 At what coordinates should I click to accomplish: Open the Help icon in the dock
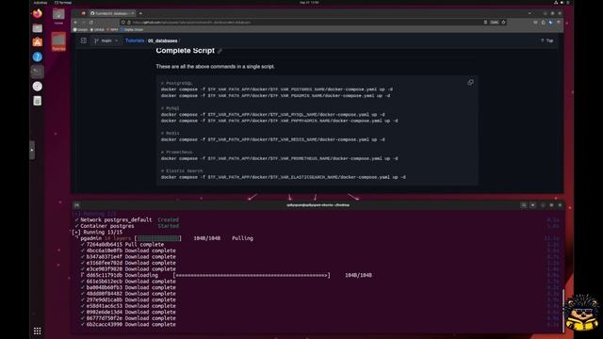tap(38, 56)
